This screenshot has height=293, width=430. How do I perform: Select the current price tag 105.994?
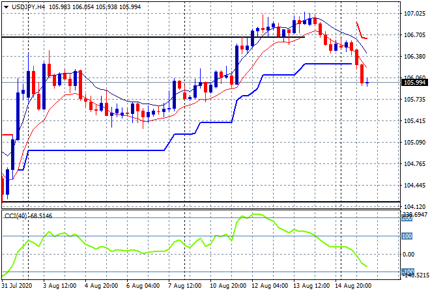tap(414, 83)
